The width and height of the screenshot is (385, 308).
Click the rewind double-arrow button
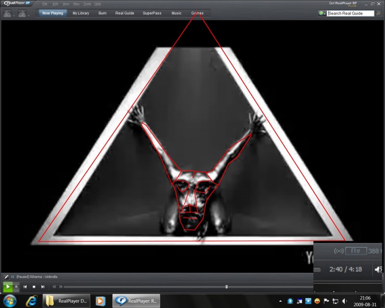click(54, 287)
